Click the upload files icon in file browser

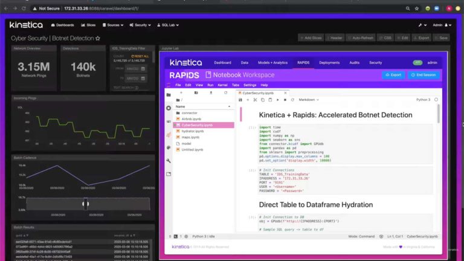tap(210, 93)
